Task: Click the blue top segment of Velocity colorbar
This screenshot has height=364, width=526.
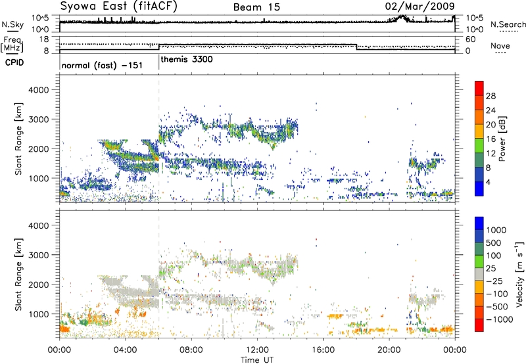Action: click(x=479, y=223)
